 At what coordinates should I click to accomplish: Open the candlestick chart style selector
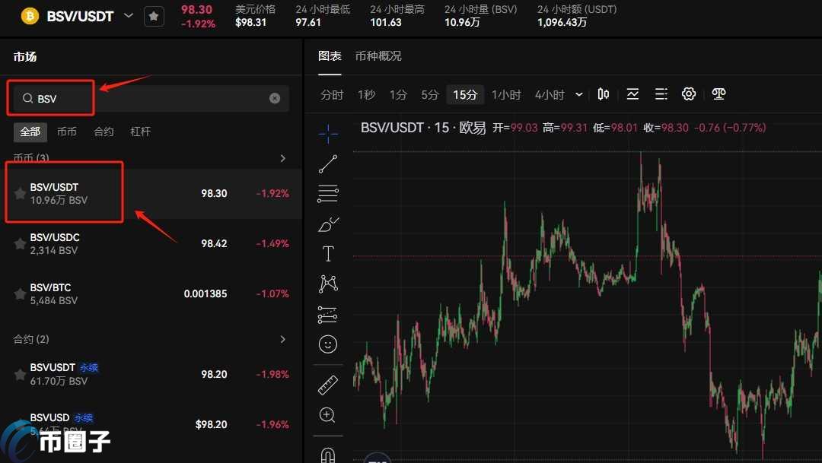coord(604,94)
